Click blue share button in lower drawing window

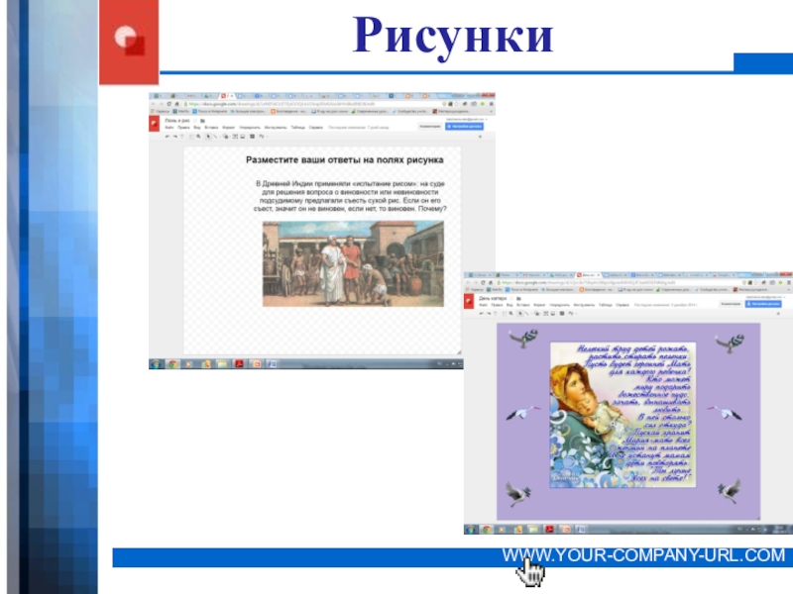tap(762, 304)
